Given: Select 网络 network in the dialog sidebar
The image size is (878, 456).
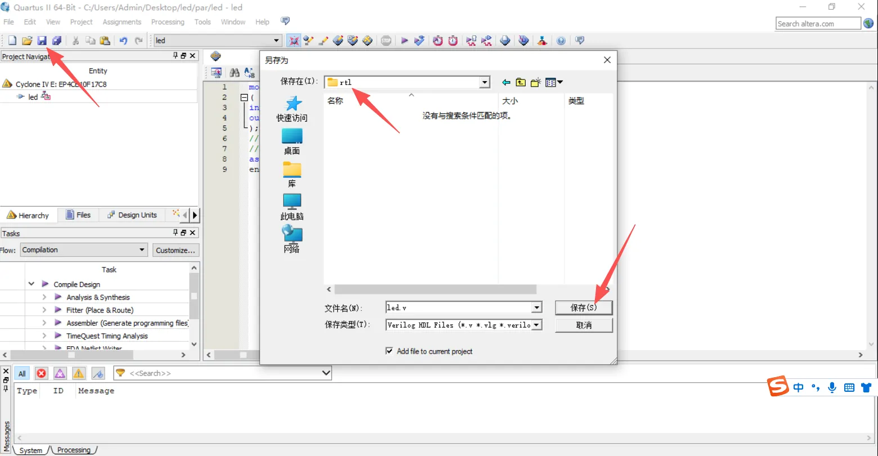Looking at the screenshot, I should coord(292,240).
